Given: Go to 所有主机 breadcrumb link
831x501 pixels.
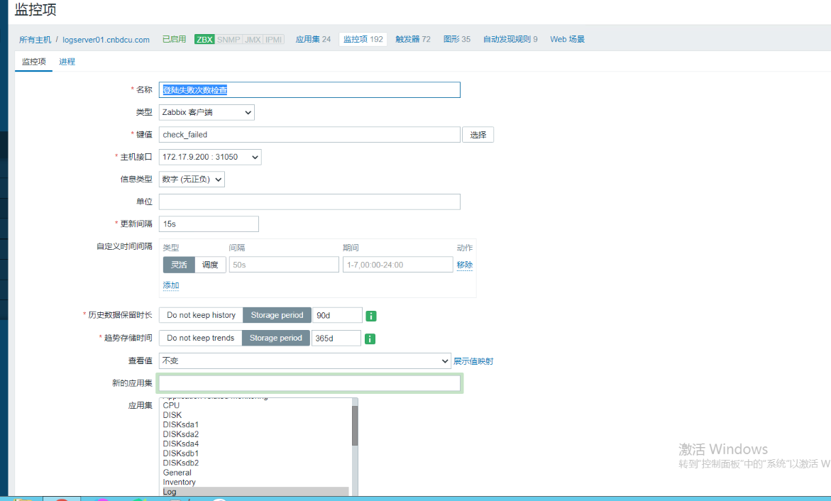Looking at the screenshot, I should pyautogui.click(x=35, y=40).
